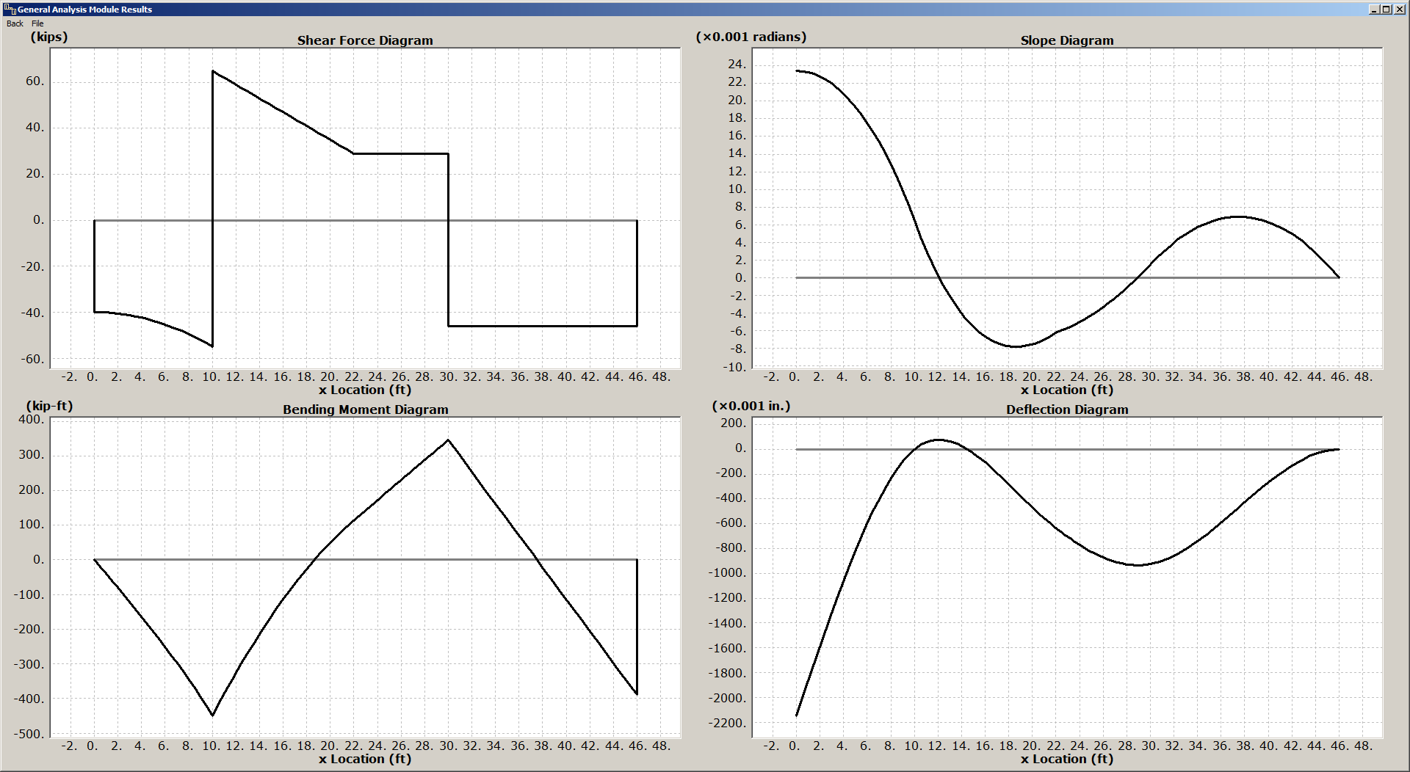Click the Deflection Diagram title
Viewport: 1410px width, 772px height.
[x=1066, y=409]
